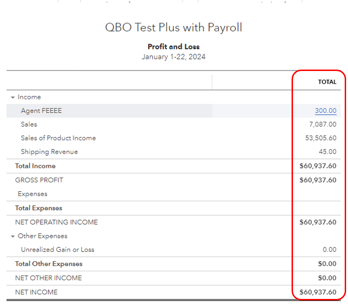The width and height of the screenshot is (348, 306).
Task: Click the QBO Test Plus with Payroll company name
Action: pos(174,27)
